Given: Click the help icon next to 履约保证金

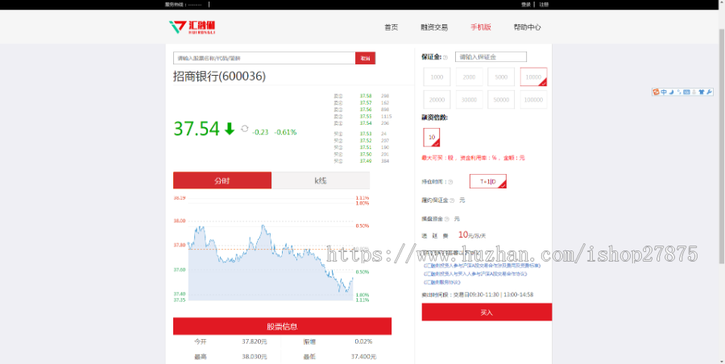Looking at the screenshot, I should click(x=452, y=201).
